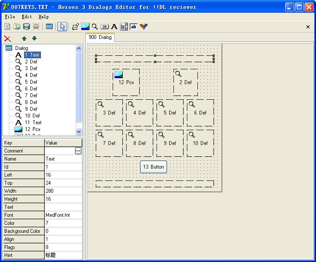The width and height of the screenshot is (316, 262).
Task: Choose the frame/link item tool icon
Action: tap(75, 27)
